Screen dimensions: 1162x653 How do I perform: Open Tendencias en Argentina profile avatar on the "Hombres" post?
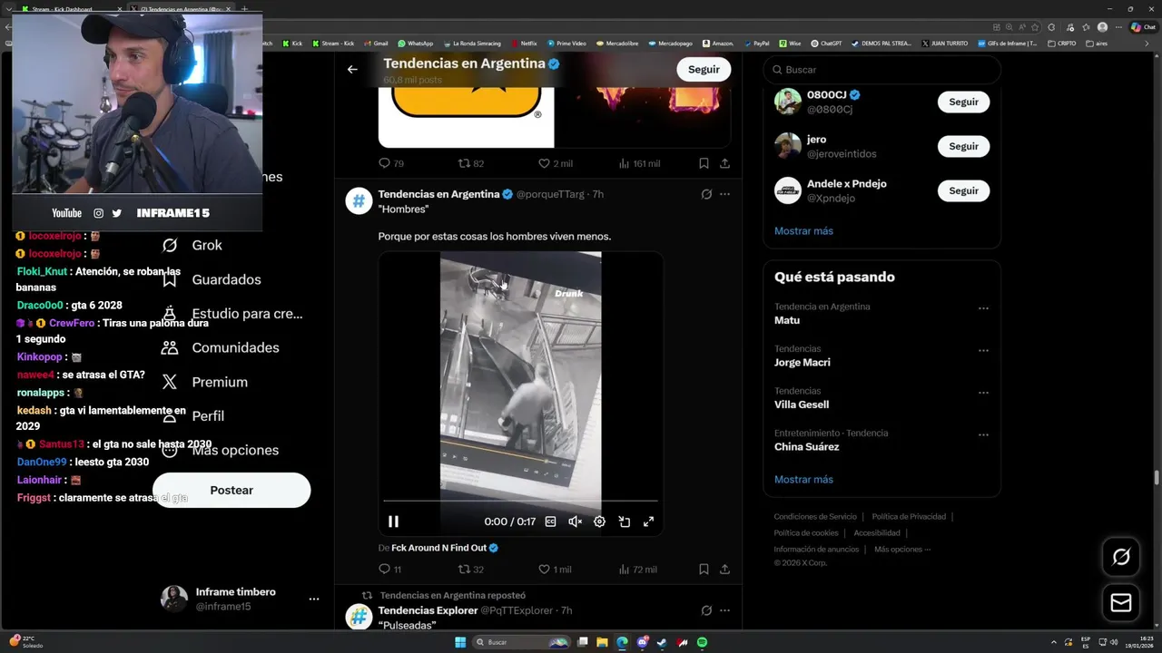point(359,200)
